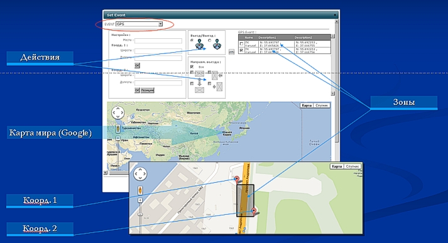Click the Монголия label on the map
Image resolution: width=448 pixels, height=243 pixels.
(194, 113)
